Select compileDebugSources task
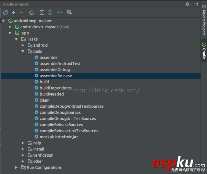 pyautogui.click(x=60, y=113)
